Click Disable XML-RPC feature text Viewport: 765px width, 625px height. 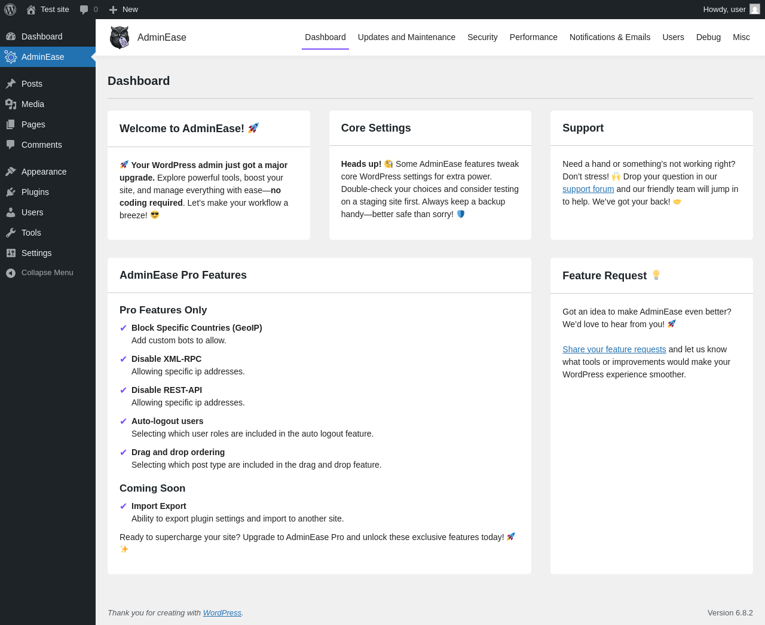(x=166, y=359)
